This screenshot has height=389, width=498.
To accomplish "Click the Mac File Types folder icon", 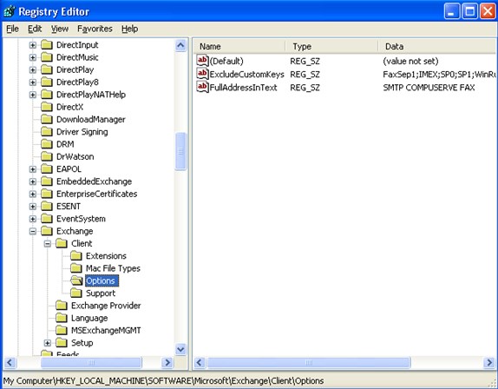I will coord(76,268).
